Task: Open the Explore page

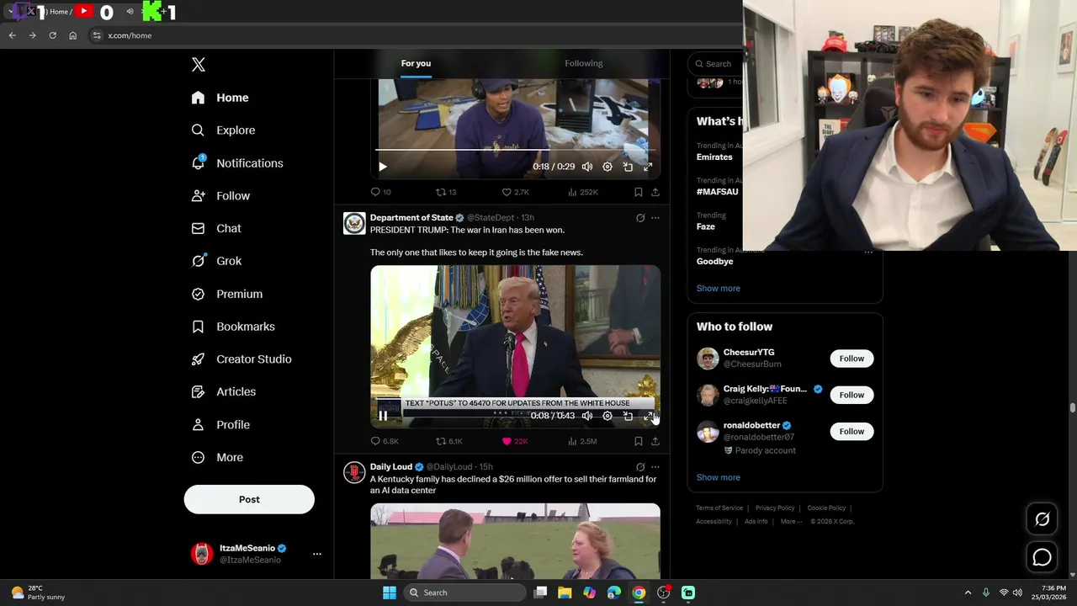Action: 223,130
